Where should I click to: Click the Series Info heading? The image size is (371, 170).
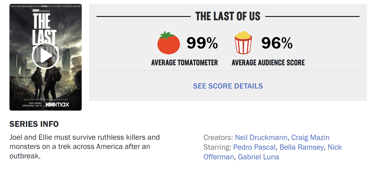pos(34,124)
